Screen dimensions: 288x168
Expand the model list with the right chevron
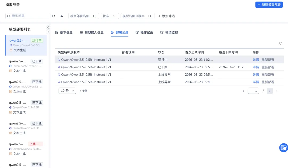coord(48,32)
